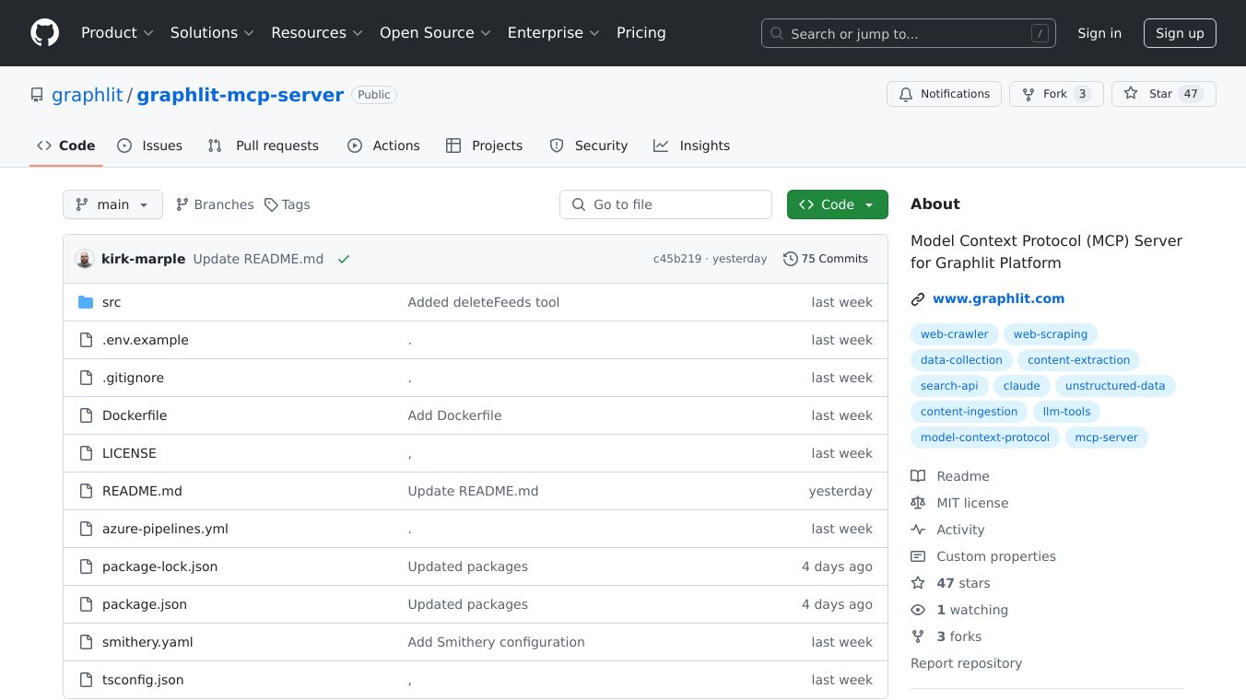Open the Insights tab

tap(691, 146)
